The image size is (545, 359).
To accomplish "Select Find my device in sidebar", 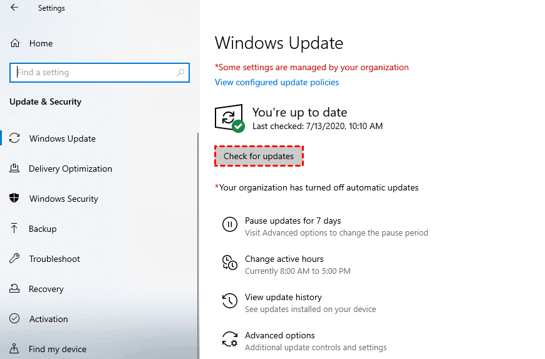I will coord(58,349).
